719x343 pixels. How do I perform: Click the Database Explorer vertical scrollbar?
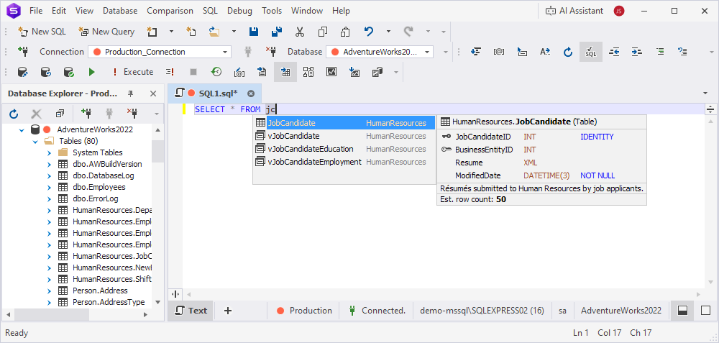tap(157, 216)
